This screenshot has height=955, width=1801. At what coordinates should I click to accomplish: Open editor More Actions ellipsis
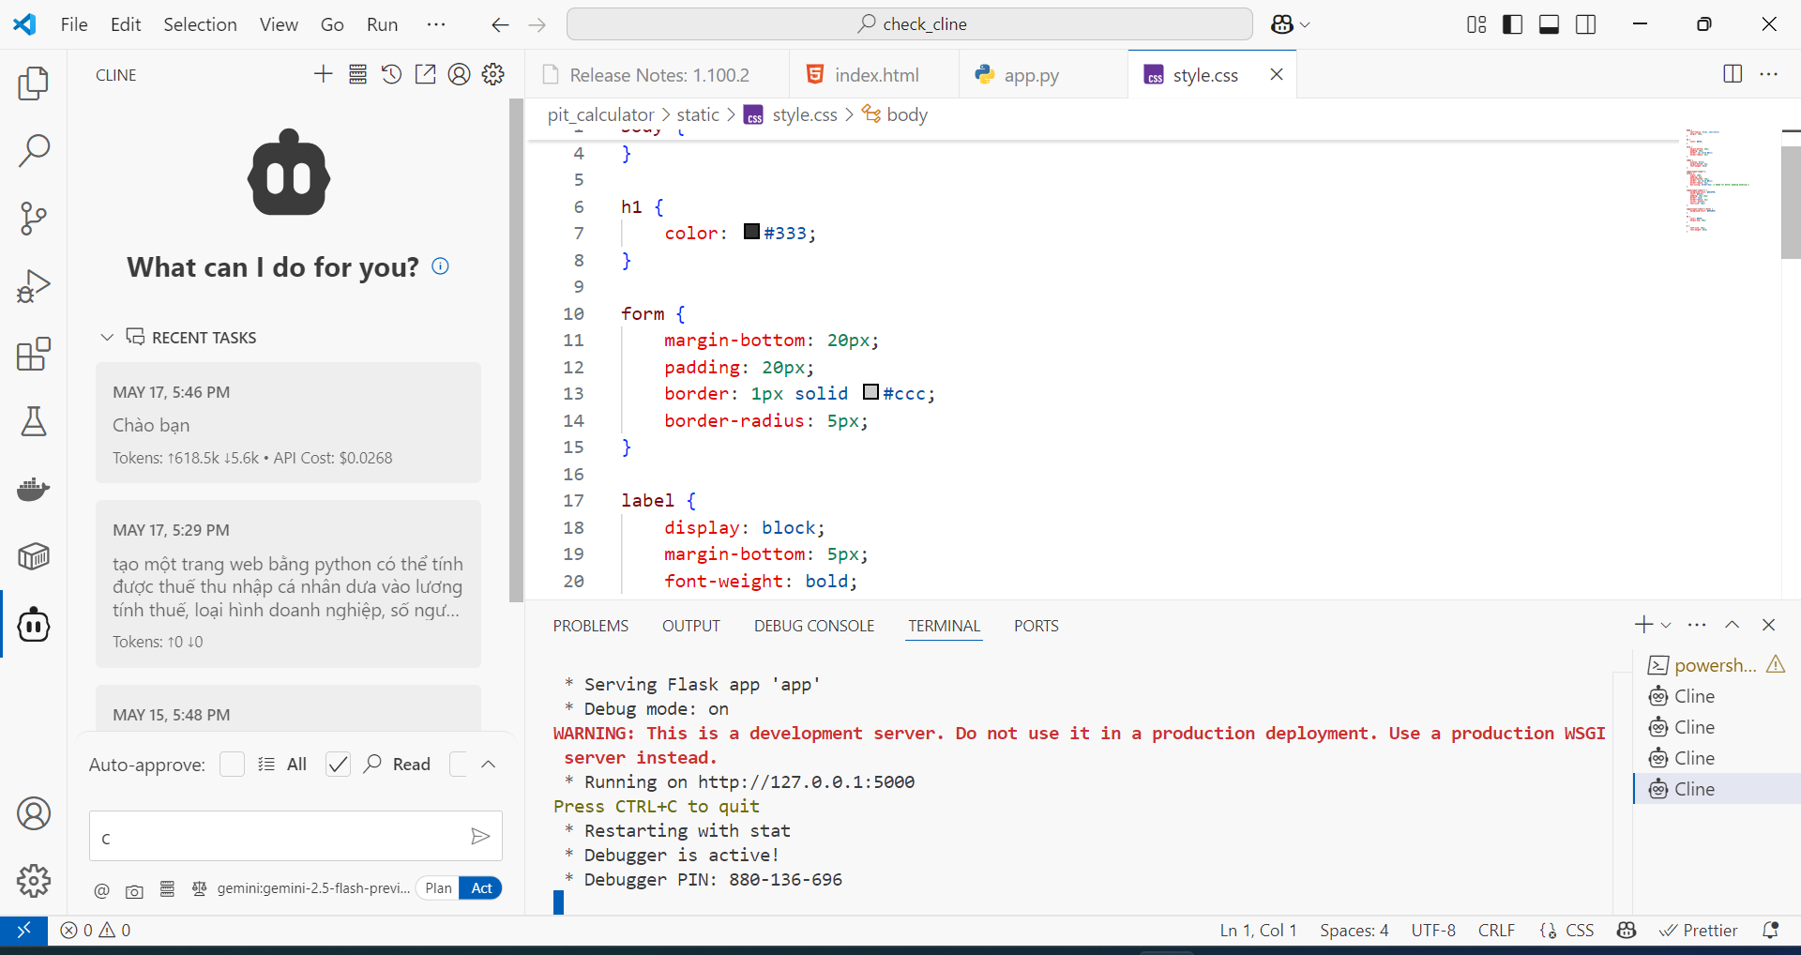[x=1769, y=74]
